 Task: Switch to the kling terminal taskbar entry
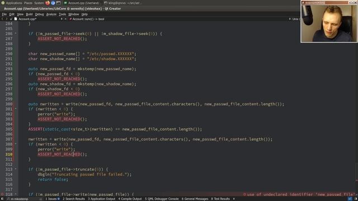pyautogui.click(x=123, y=3)
